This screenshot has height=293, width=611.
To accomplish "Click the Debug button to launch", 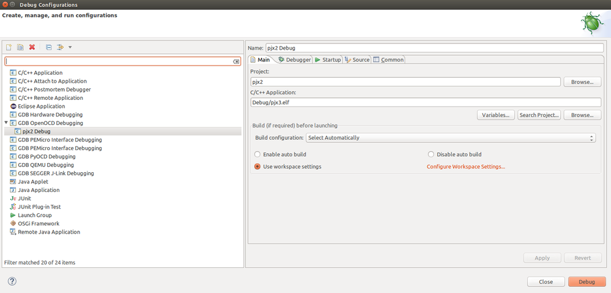I will pos(587,282).
